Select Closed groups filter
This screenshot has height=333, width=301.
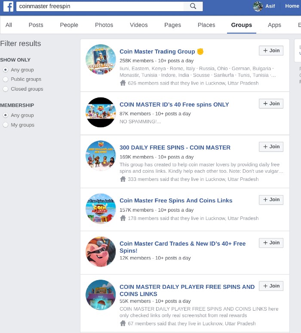6,89
